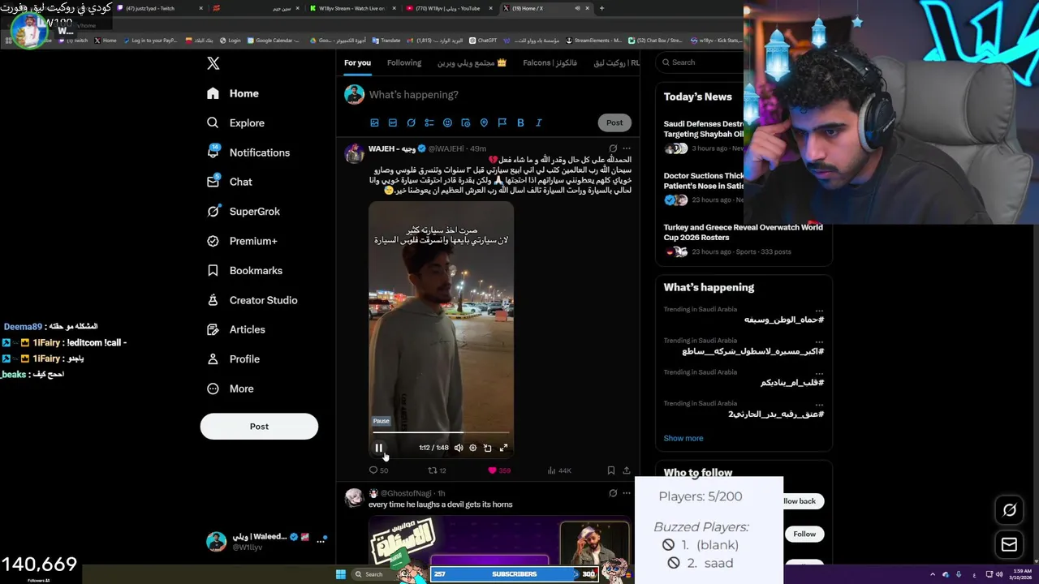Pause the playing video
Screen dimensions: 1039x584
[x=378, y=448]
